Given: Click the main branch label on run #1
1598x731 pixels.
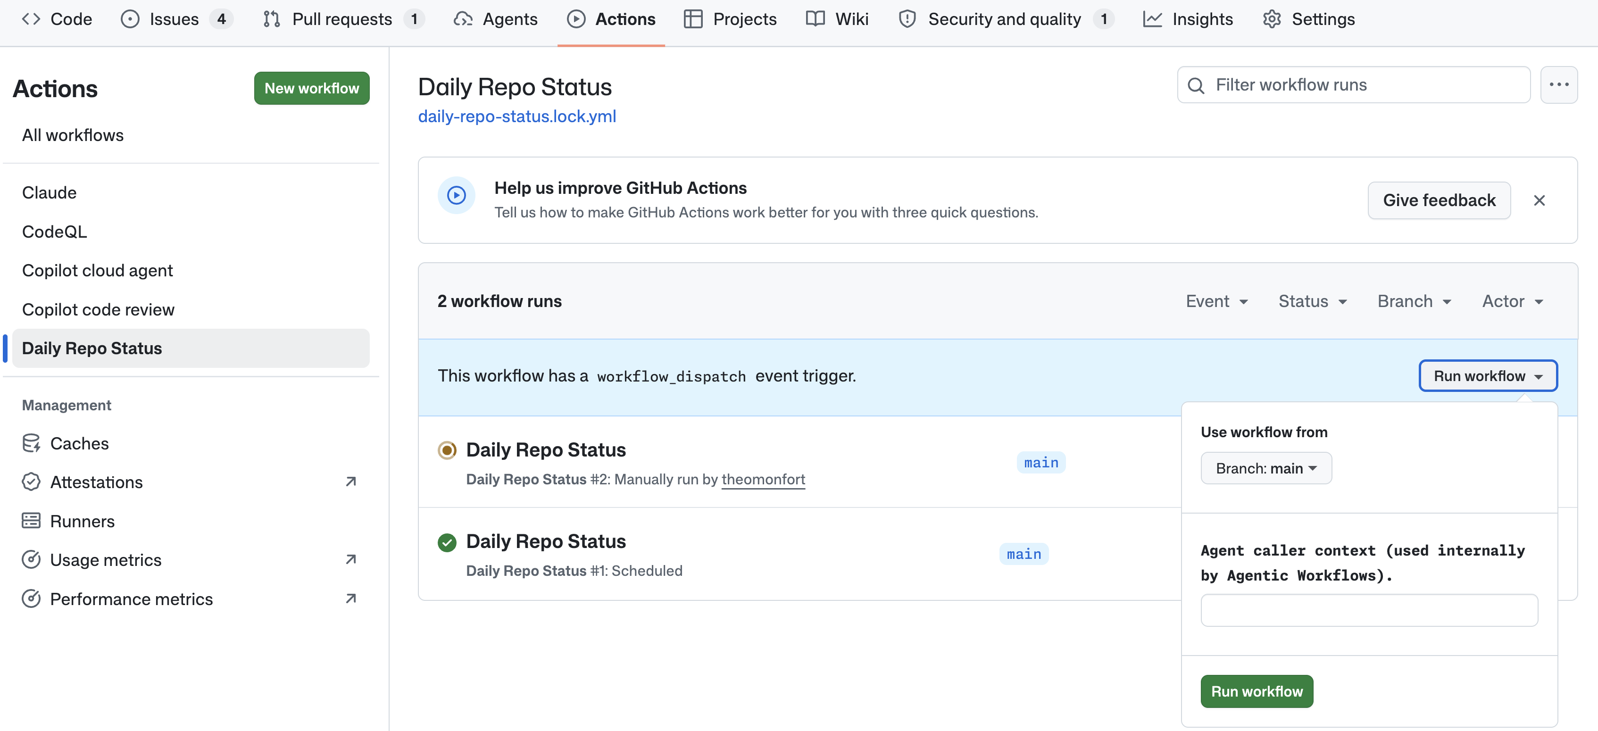Looking at the screenshot, I should [x=1024, y=554].
